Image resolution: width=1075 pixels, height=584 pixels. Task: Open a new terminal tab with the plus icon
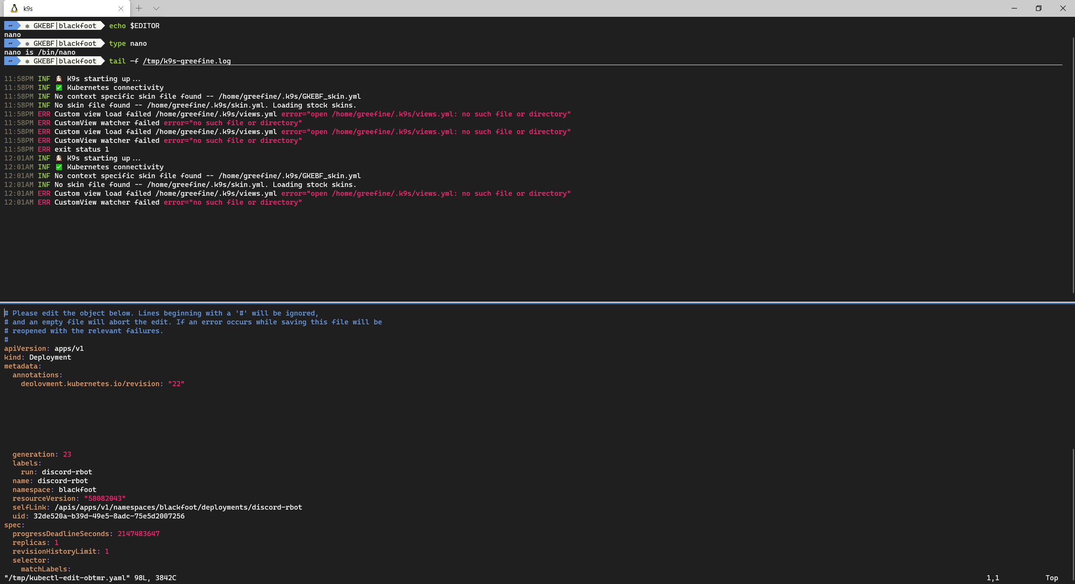point(139,8)
